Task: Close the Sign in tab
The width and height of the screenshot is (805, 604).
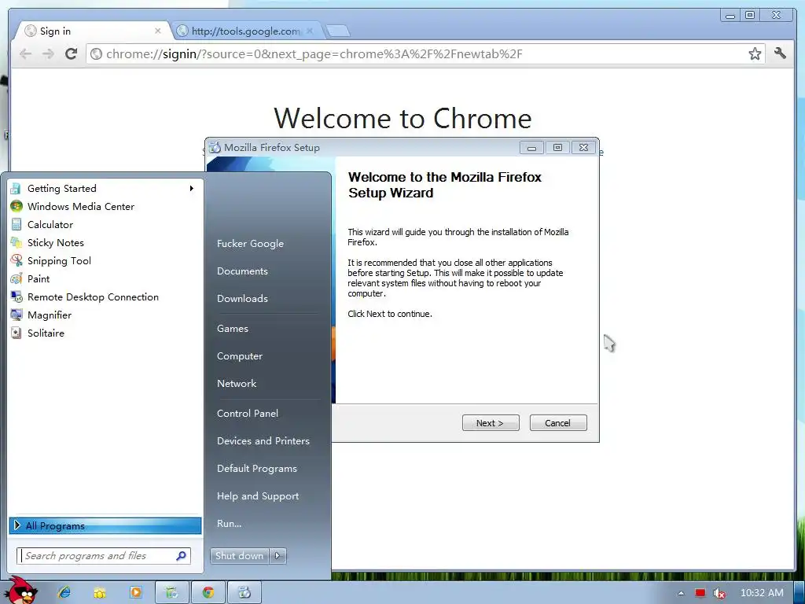Action: [x=157, y=31]
